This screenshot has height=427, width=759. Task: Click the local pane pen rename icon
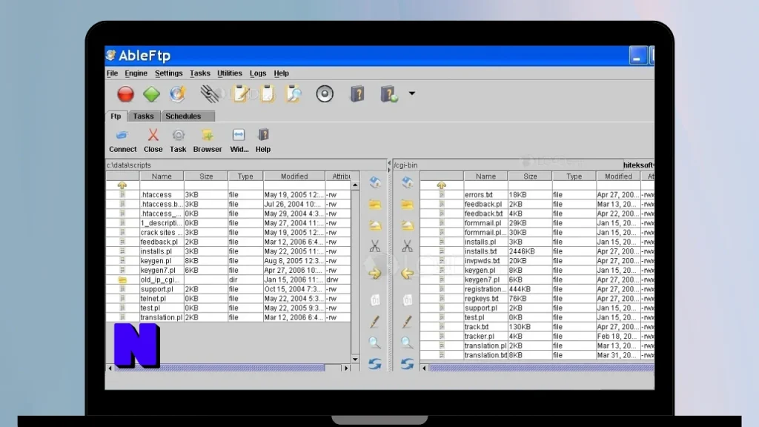[x=374, y=322]
